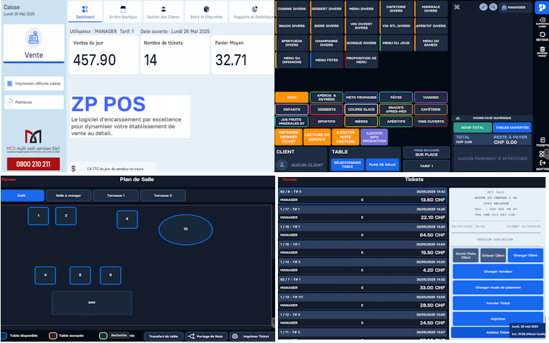
Task: Select the Desserts product category
Action: click(x=326, y=109)
